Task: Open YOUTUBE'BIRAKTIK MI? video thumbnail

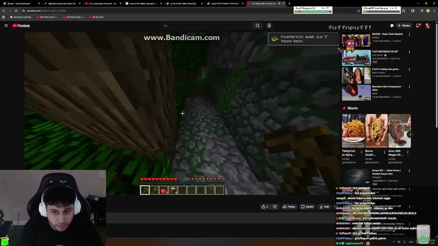Action: [x=356, y=58]
